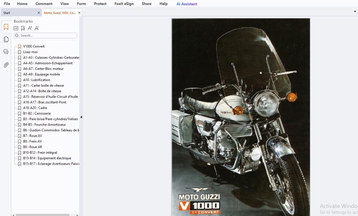
Task: Close the Start tab
Action: pyautogui.click(x=39, y=13)
